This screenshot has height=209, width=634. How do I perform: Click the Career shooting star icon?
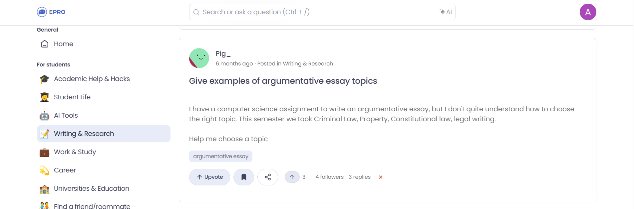[44, 170]
